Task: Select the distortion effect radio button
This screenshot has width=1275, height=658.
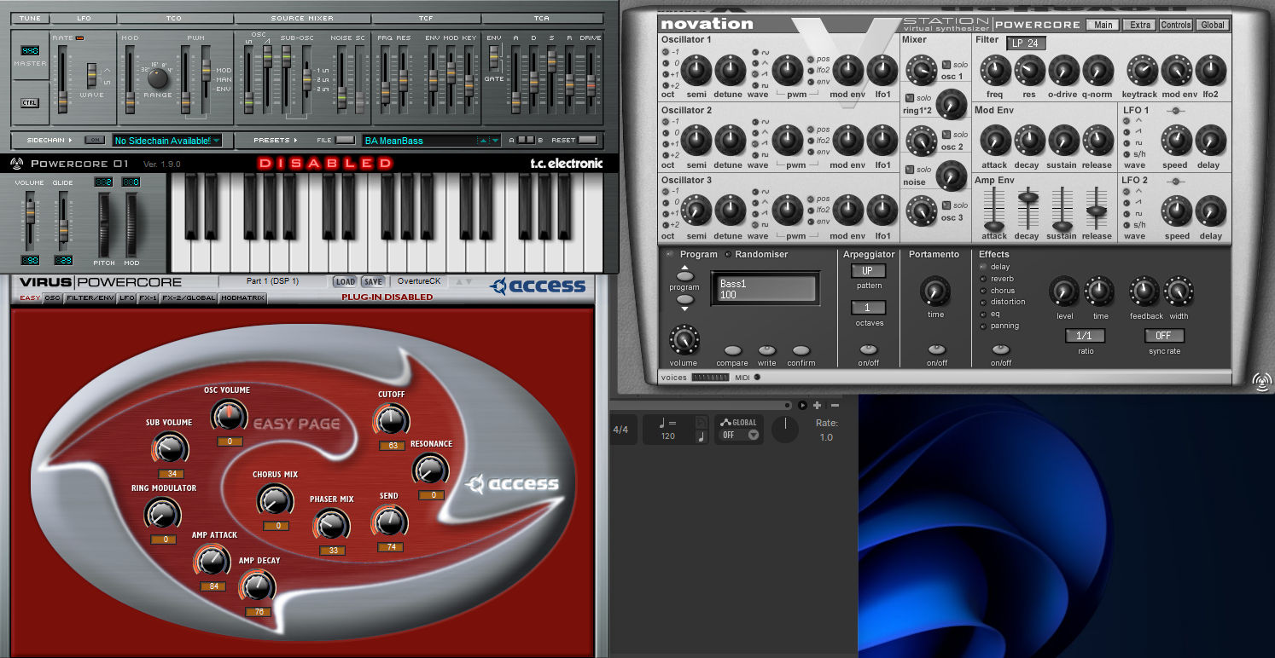Action: click(983, 302)
